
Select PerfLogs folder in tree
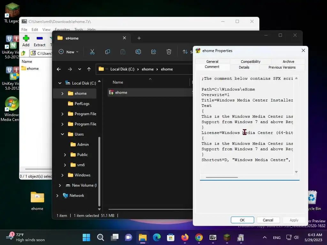[x=79, y=104]
